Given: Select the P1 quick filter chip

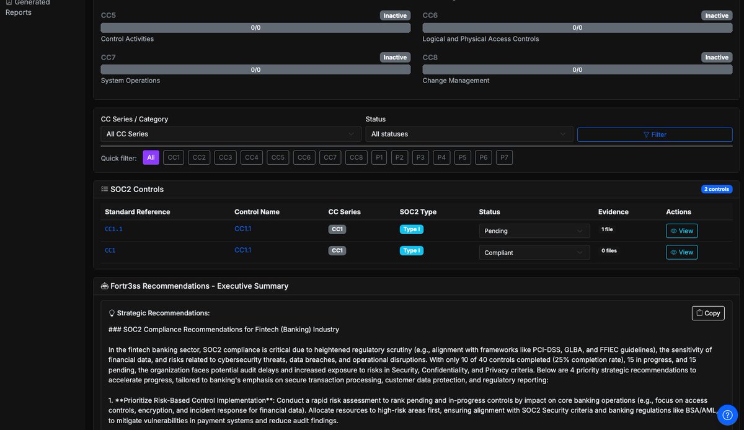Looking at the screenshot, I should pyautogui.click(x=378, y=157).
